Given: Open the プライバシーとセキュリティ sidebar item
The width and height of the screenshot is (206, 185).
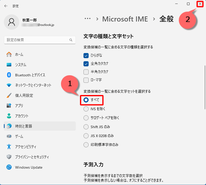Looking at the screenshot, I should click(40, 157).
